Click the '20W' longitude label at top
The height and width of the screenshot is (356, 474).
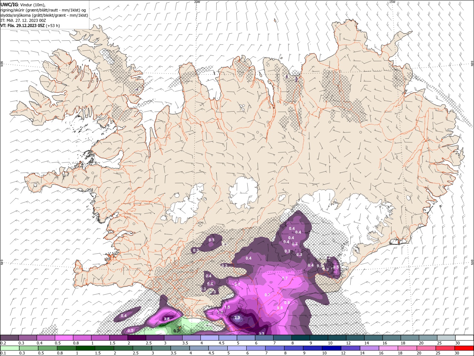coord(197,2)
